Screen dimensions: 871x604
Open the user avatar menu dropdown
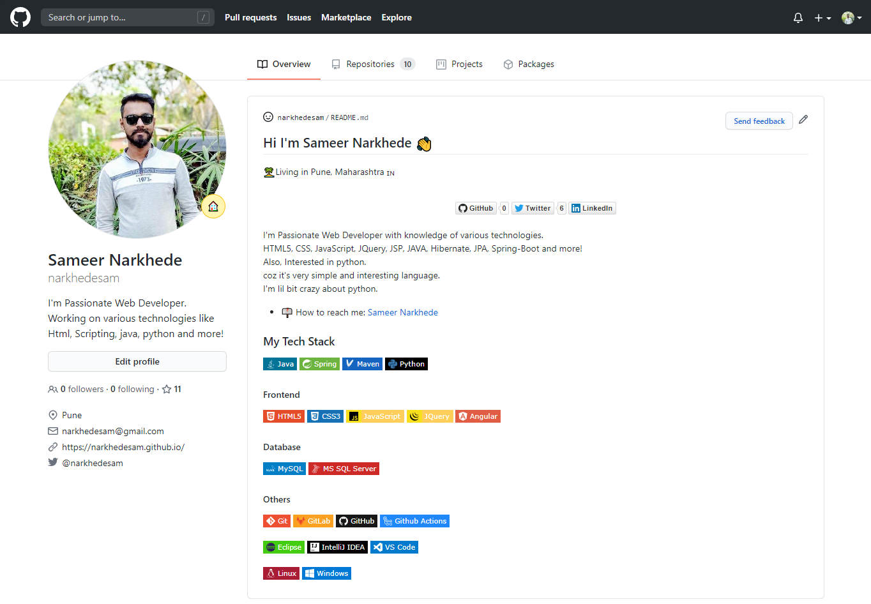[852, 18]
